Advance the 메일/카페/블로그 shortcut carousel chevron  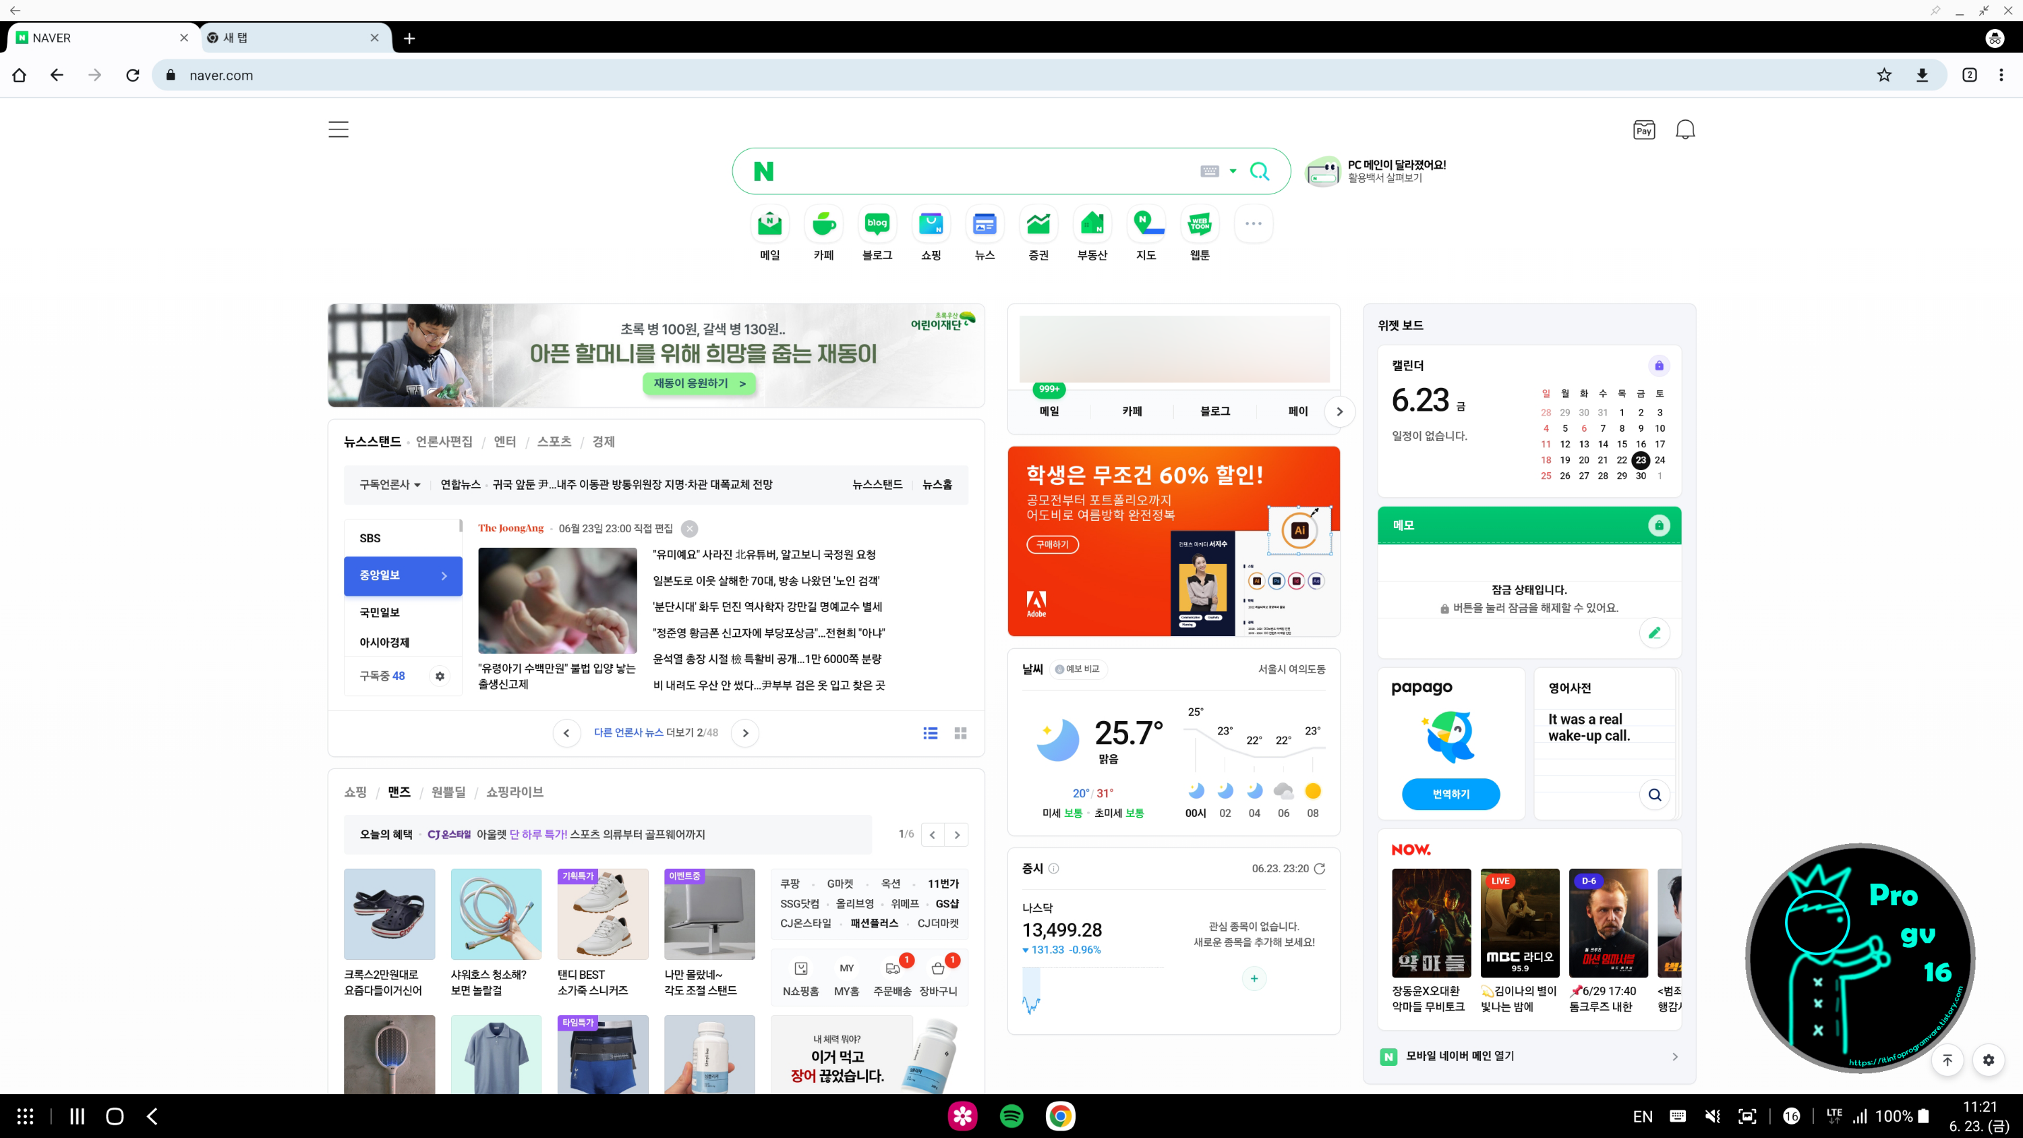[x=1340, y=411]
